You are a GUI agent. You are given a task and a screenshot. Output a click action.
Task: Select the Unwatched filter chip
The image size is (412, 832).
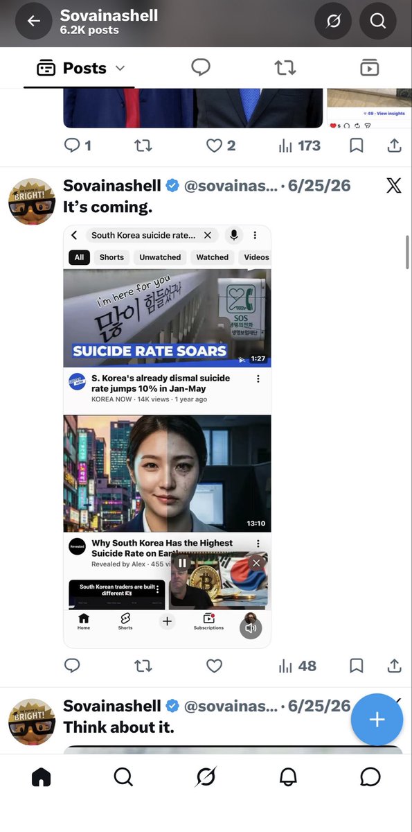[x=160, y=257]
